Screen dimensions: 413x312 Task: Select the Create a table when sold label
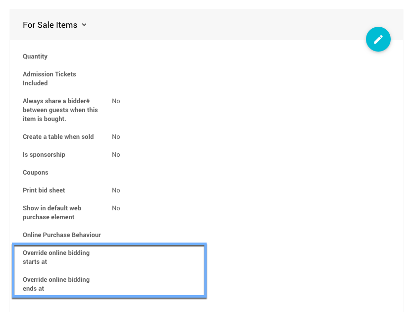[x=58, y=137]
